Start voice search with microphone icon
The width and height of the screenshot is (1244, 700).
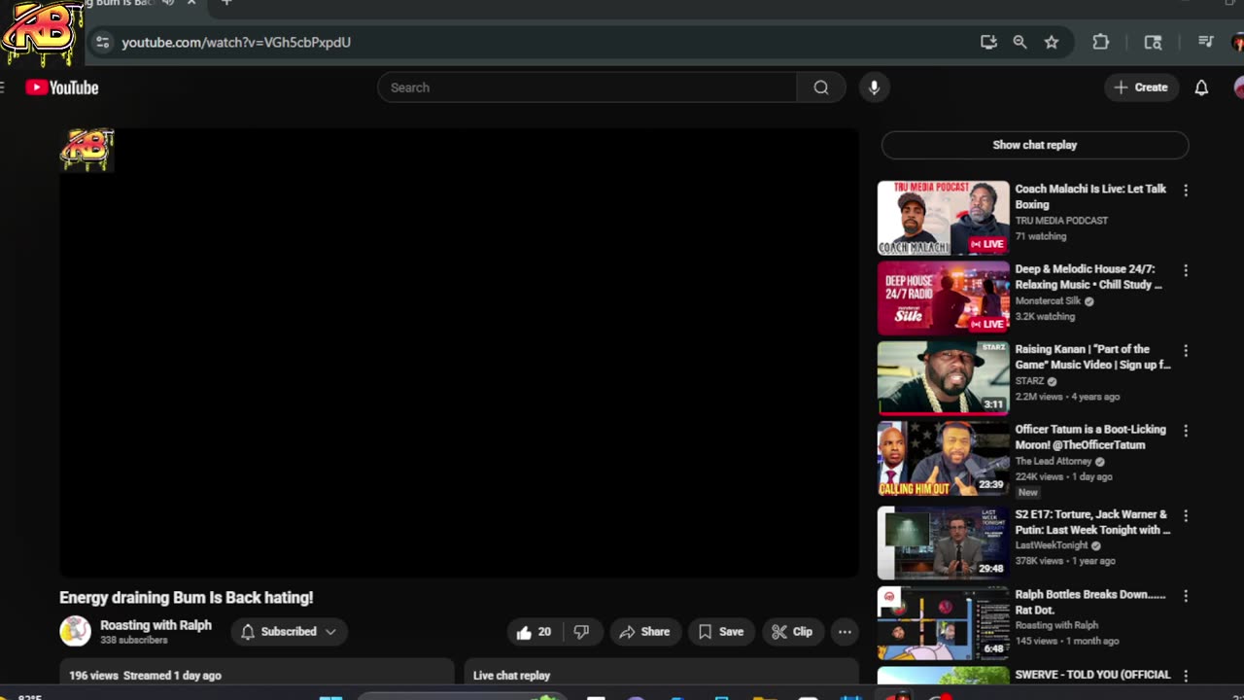pos(874,87)
